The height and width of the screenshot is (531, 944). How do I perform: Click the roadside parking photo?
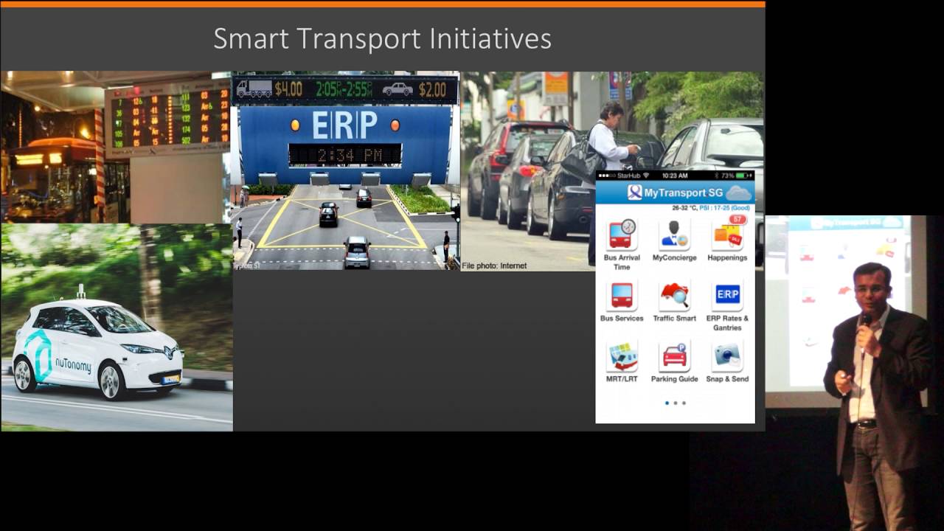(x=612, y=171)
